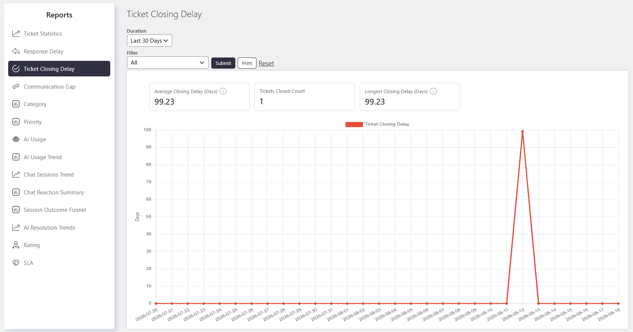Open the Session Outcome Funnel report
This screenshot has height=332, width=633.
click(x=59, y=210)
